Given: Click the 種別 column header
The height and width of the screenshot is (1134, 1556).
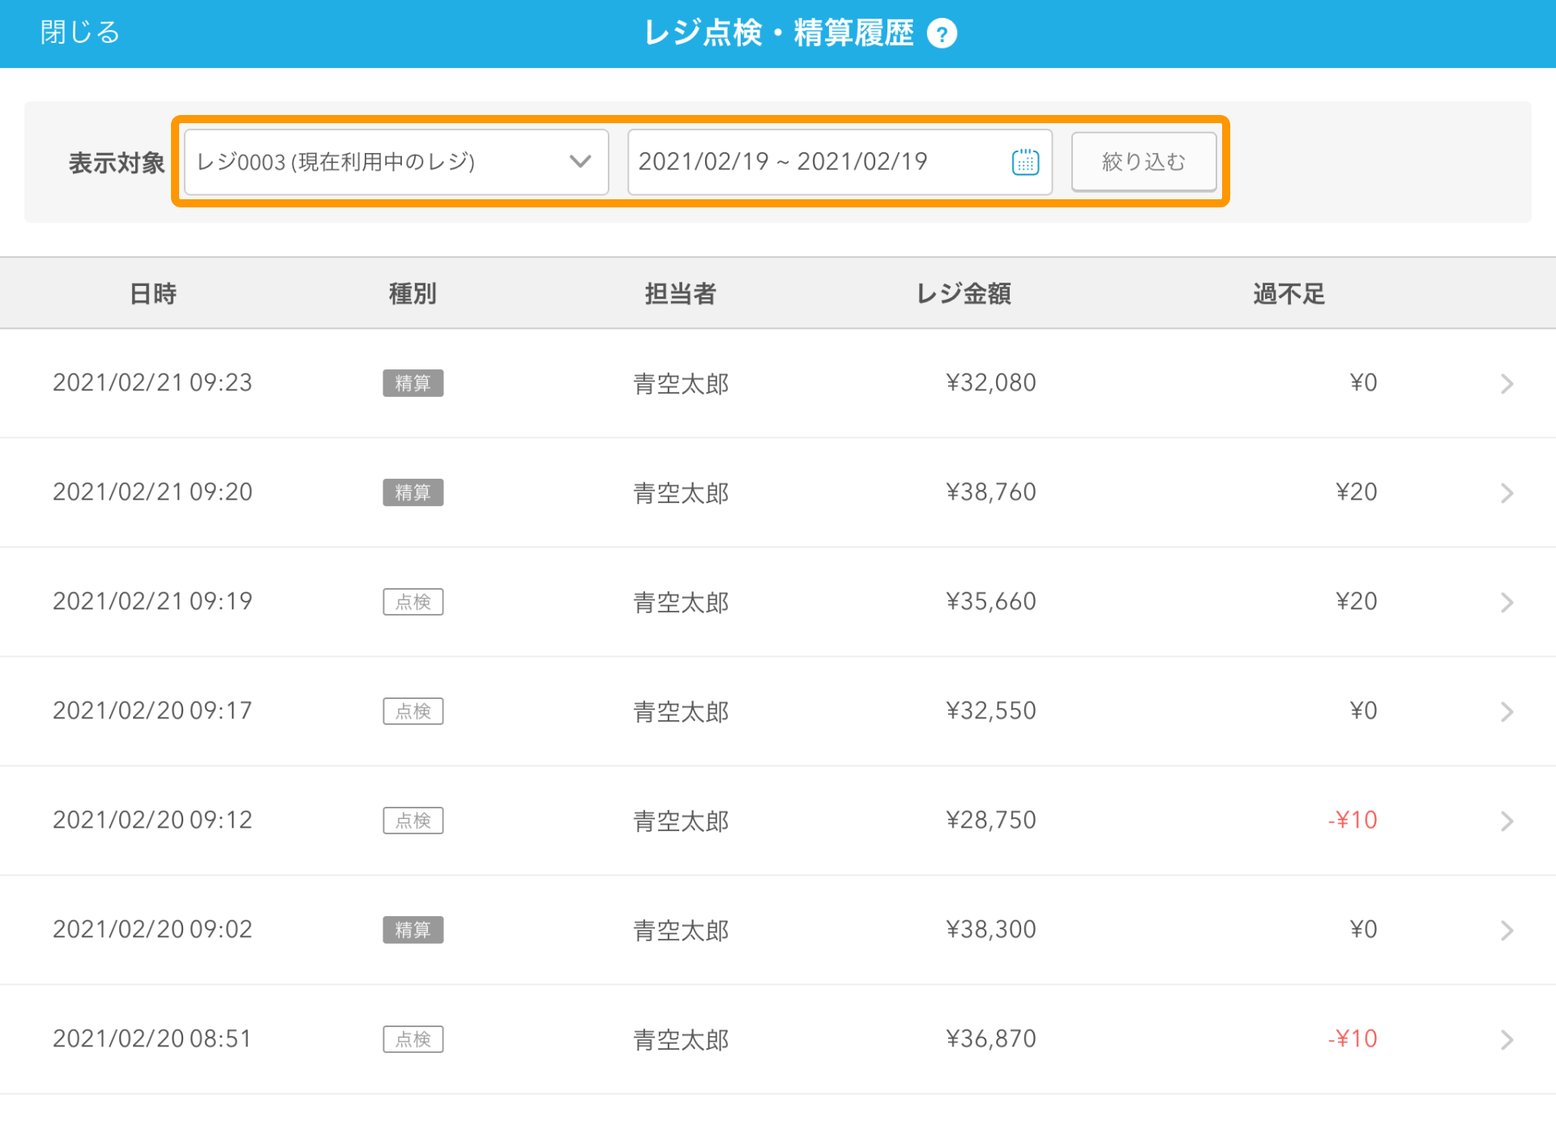Looking at the screenshot, I should 413,293.
